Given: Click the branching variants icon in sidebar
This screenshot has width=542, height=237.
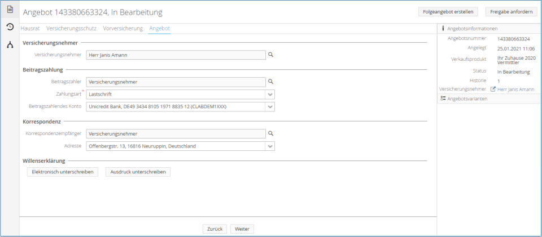Looking at the screenshot, I should [x=10, y=45].
